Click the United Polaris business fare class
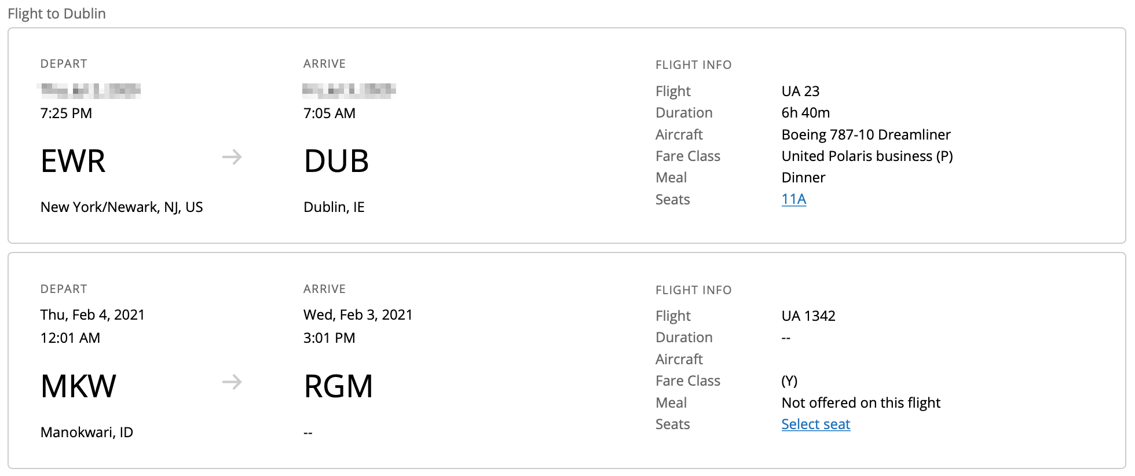 867,156
